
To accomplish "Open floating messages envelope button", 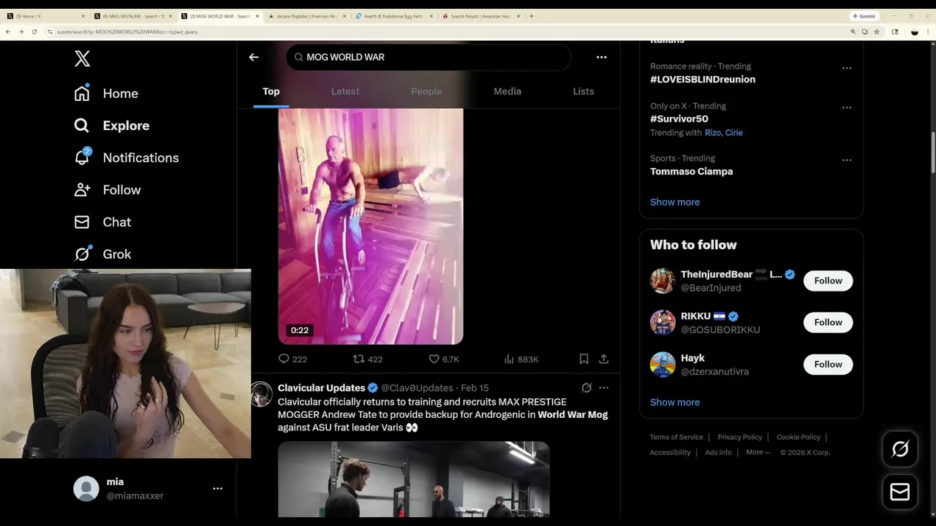I will 900,492.
